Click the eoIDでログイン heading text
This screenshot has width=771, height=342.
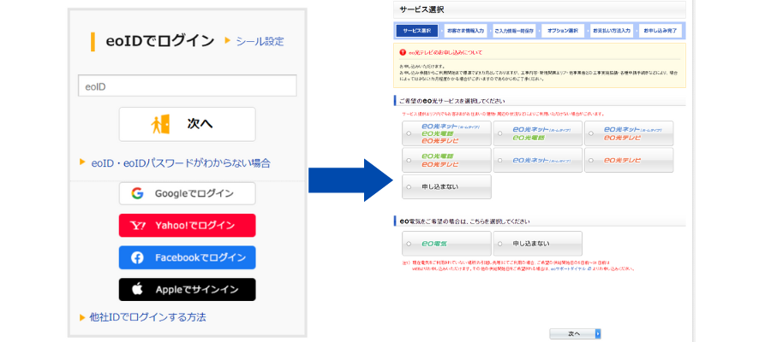[x=160, y=41]
